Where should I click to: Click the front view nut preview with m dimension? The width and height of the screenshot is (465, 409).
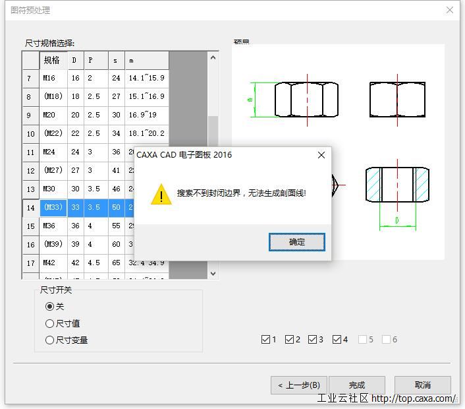[x=294, y=100]
